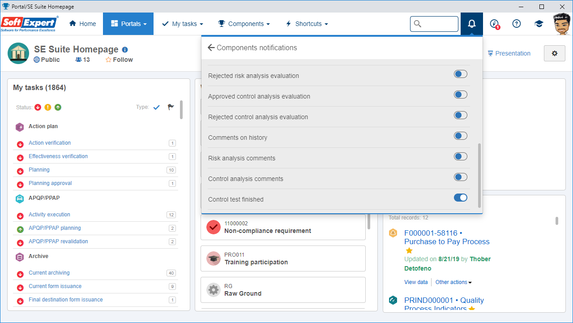
Task: Open Planning approval task link
Action: [x=50, y=183]
